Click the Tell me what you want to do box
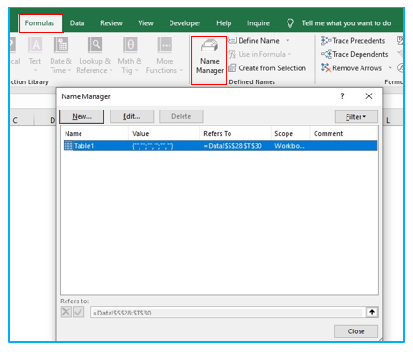The height and width of the screenshot is (352, 413). coord(347,23)
